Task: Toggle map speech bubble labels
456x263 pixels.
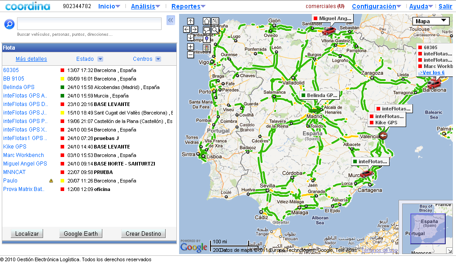Action: coord(207,30)
